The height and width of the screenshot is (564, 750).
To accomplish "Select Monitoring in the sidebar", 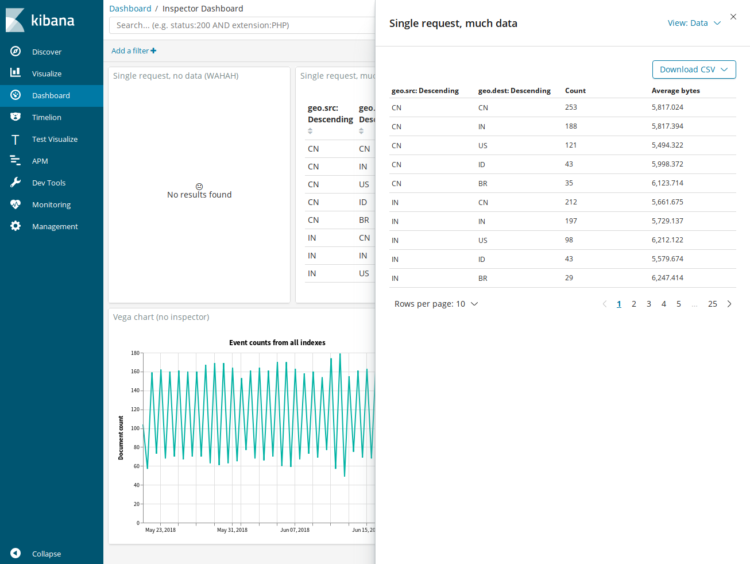I will (x=51, y=204).
